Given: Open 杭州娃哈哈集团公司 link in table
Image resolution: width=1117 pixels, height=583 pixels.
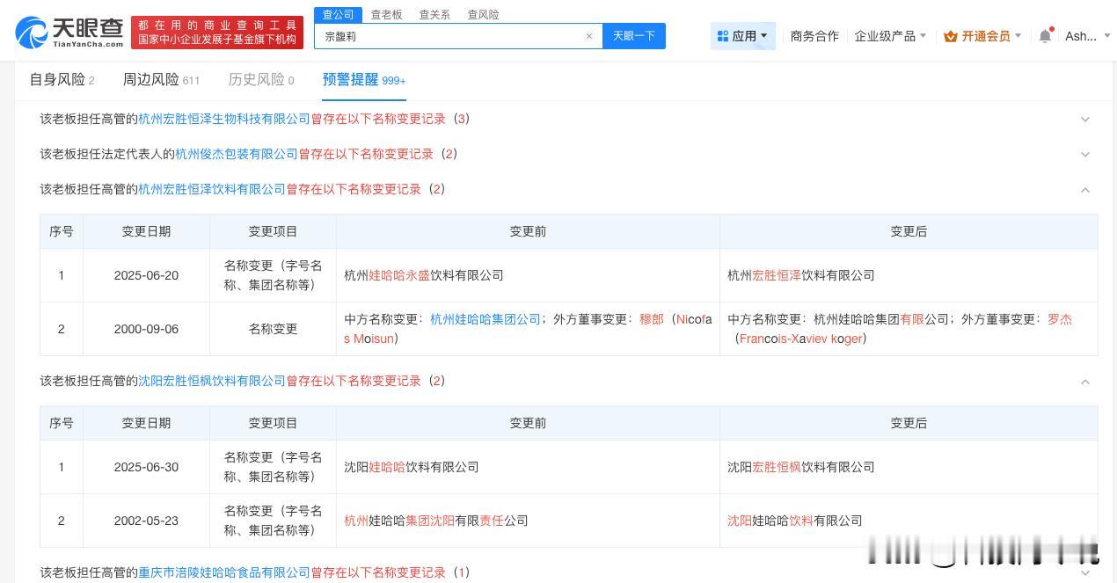Looking at the screenshot, I should 485,319.
